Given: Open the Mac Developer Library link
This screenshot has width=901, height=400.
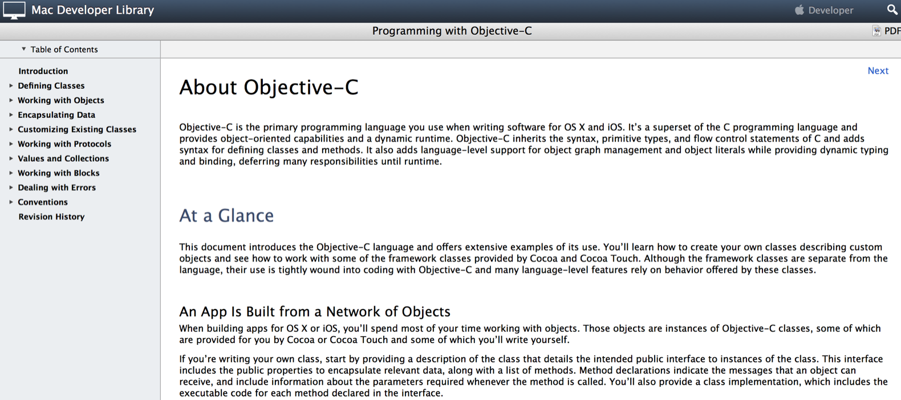Looking at the screenshot, I should click(92, 10).
